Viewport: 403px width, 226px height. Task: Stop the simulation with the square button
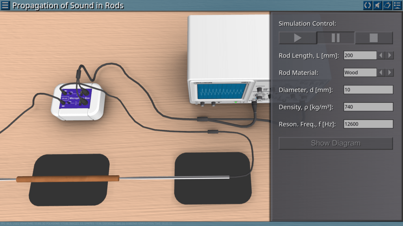click(373, 38)
